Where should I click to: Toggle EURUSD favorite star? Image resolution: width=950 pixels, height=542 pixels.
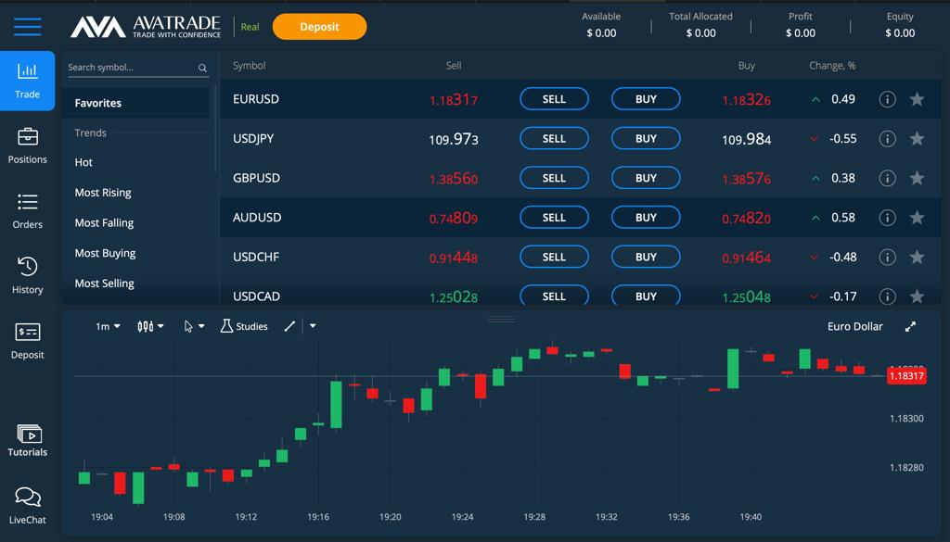coord(917,99)
